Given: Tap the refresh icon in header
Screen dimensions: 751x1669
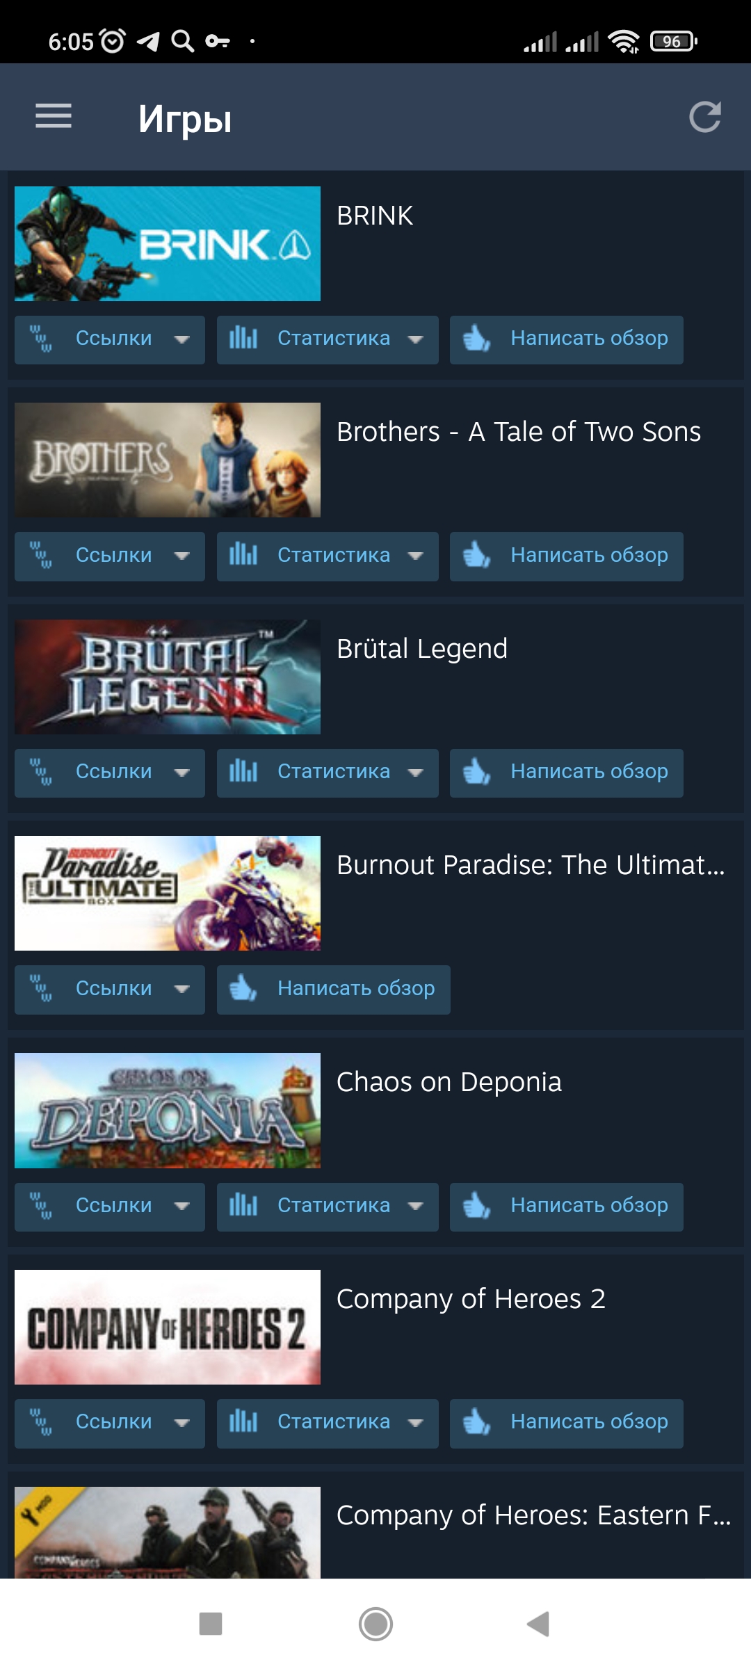Looking at the screenshot, I should pos(704,117).
